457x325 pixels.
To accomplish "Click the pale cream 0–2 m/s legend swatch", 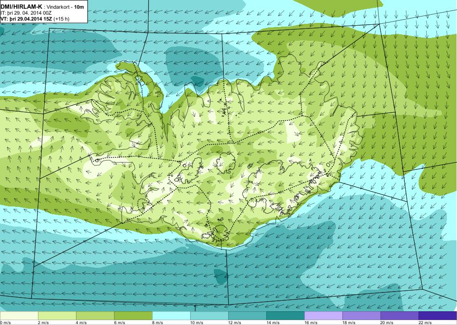I will click(x=19, y=316).
